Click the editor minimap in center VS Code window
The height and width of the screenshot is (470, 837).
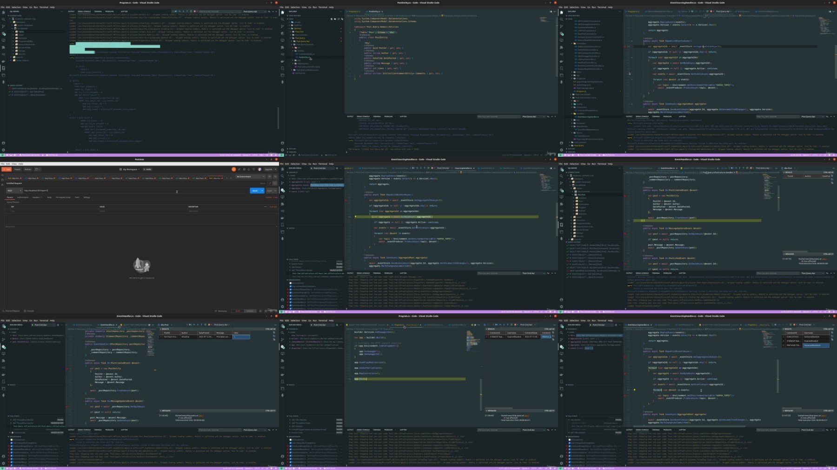(x=548, y=182)
